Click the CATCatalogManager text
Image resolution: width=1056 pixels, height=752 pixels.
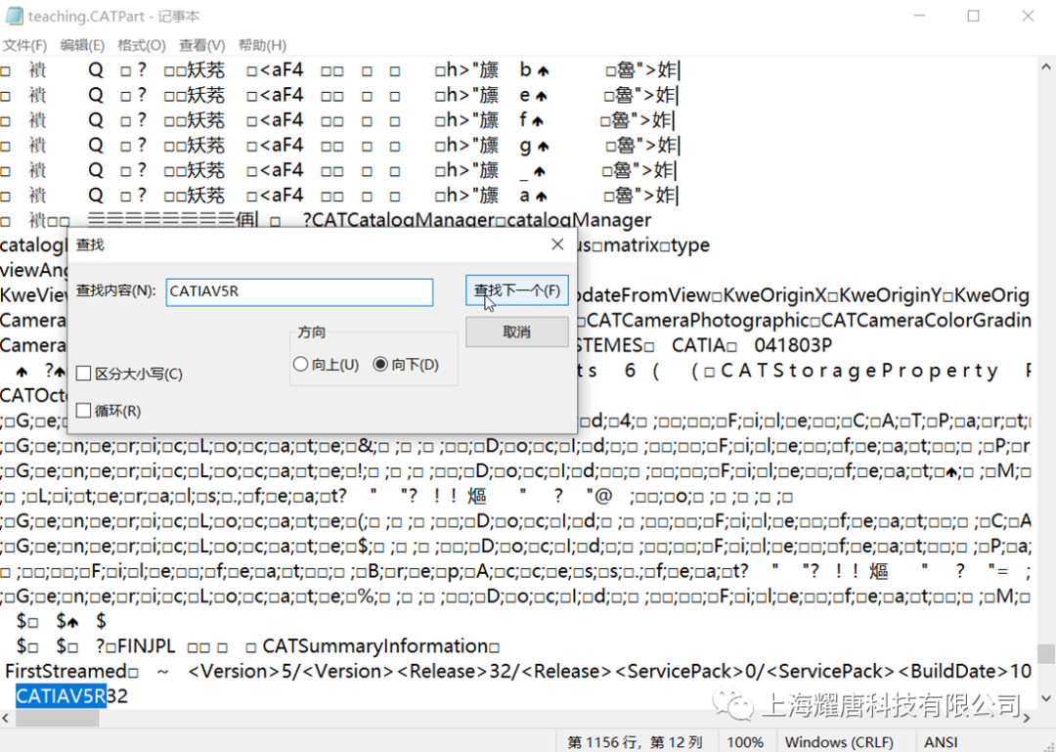coord(404,220)
